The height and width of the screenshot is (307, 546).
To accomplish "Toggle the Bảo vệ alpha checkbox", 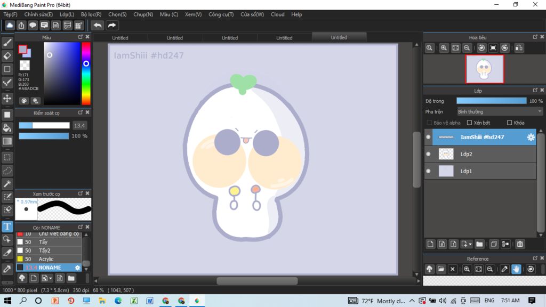I will (429, 123).
